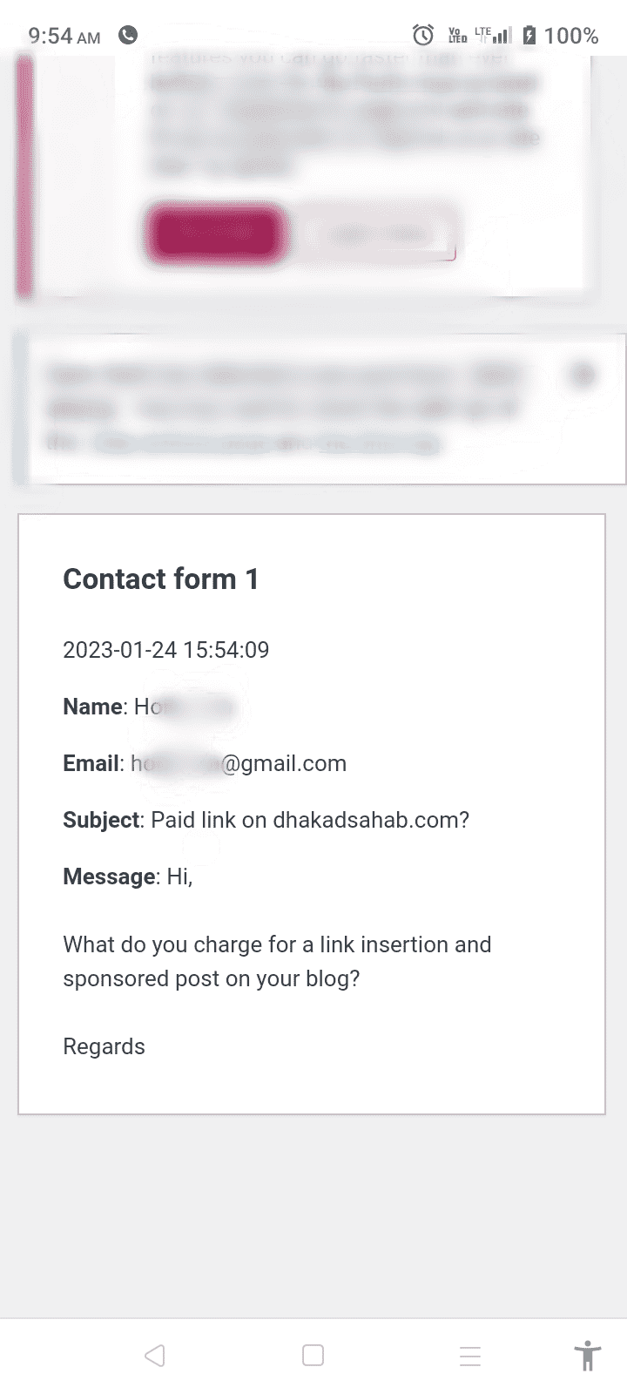Tap the phone call status icon
This screenshot has width=627, height=1394.
click(x=128, y=35)
